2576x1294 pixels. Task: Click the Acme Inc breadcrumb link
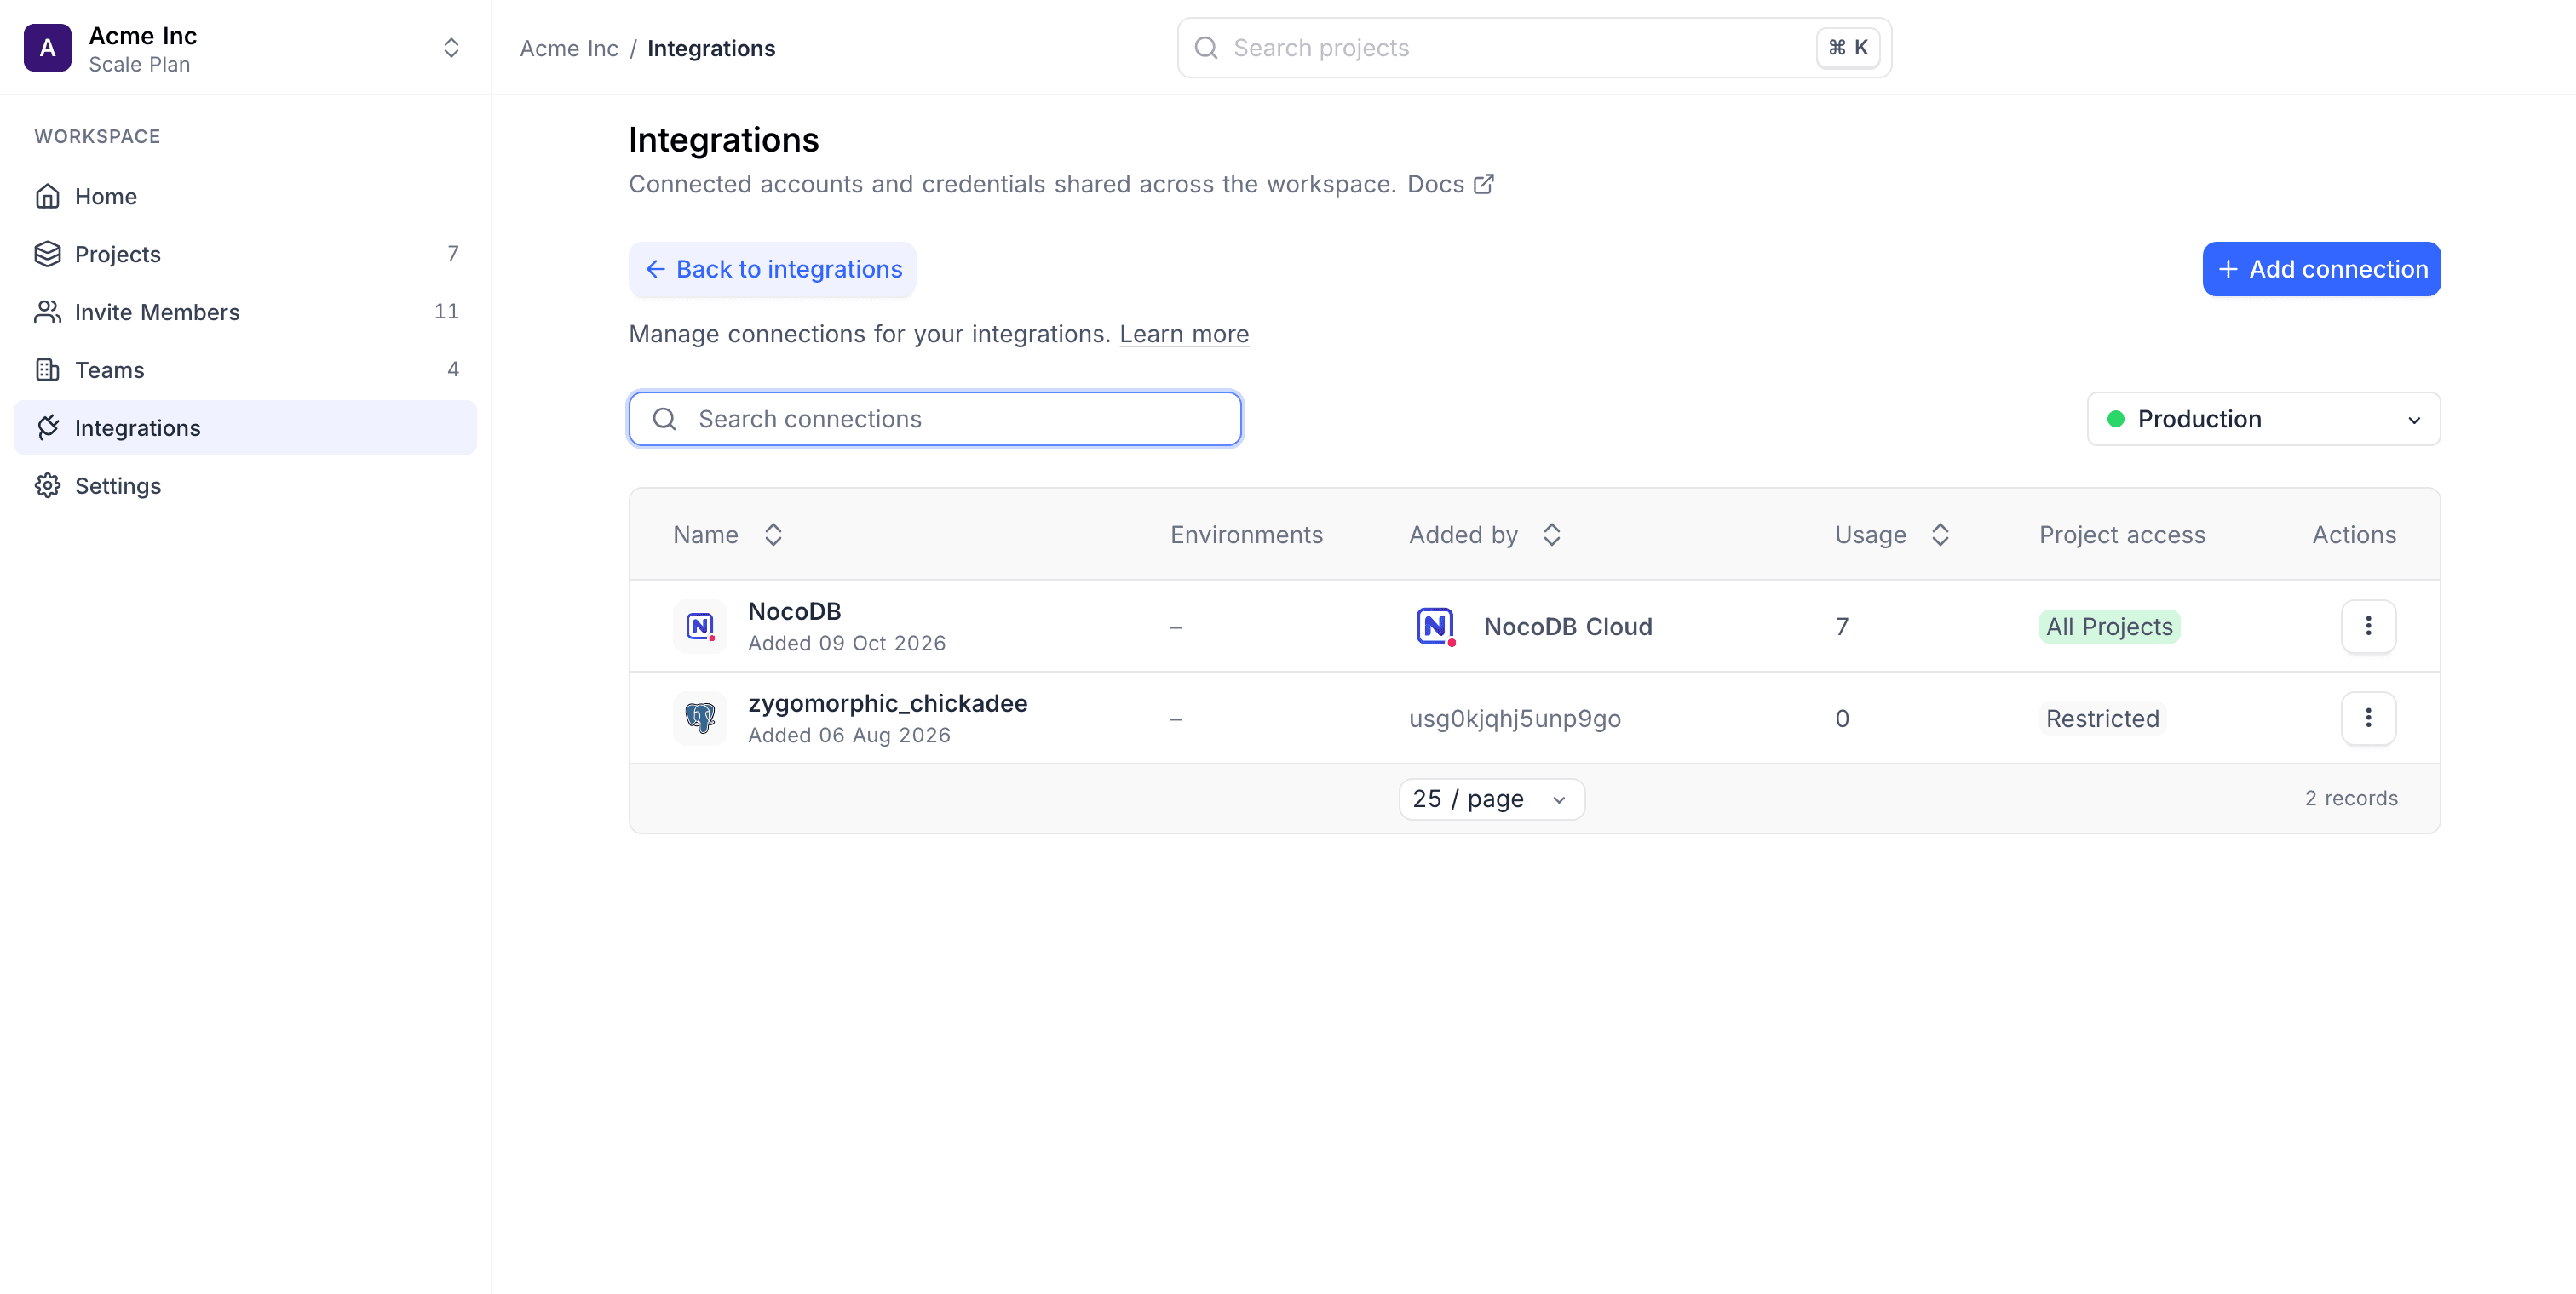pyautogui.click(x=569, y=48)
